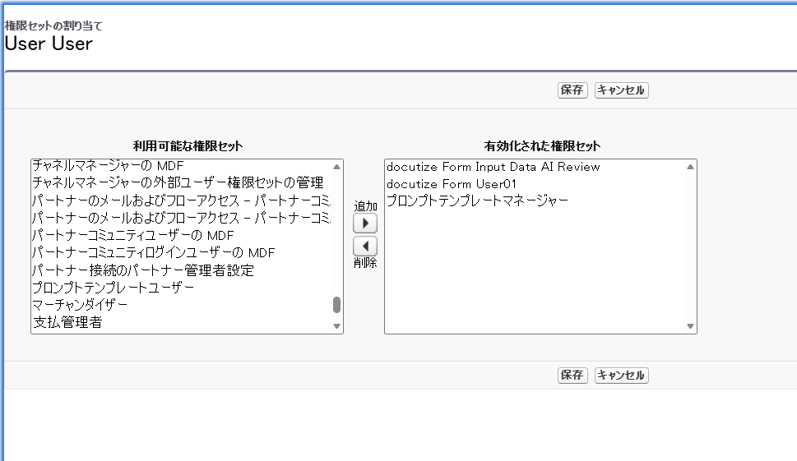Click up arrow of available permission sets scrollbar

point(336,167)
